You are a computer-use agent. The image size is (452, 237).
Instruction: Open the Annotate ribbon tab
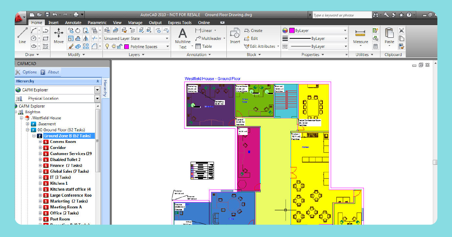tap(73, 23)
